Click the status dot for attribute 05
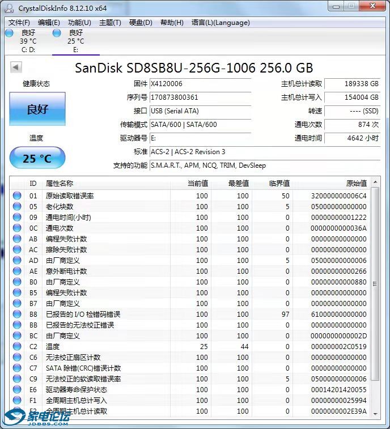 coord(17,206)
